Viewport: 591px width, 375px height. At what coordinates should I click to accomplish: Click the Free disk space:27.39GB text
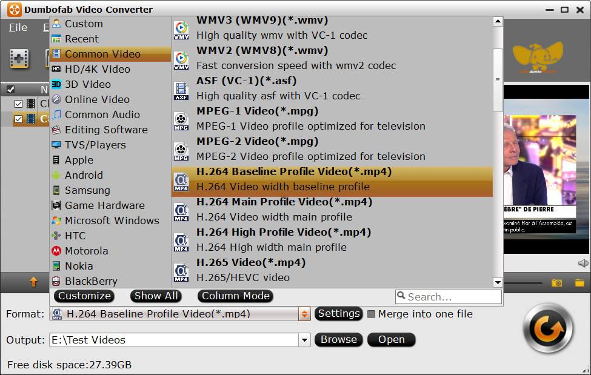pyautogui.click(x=69, y=365)
